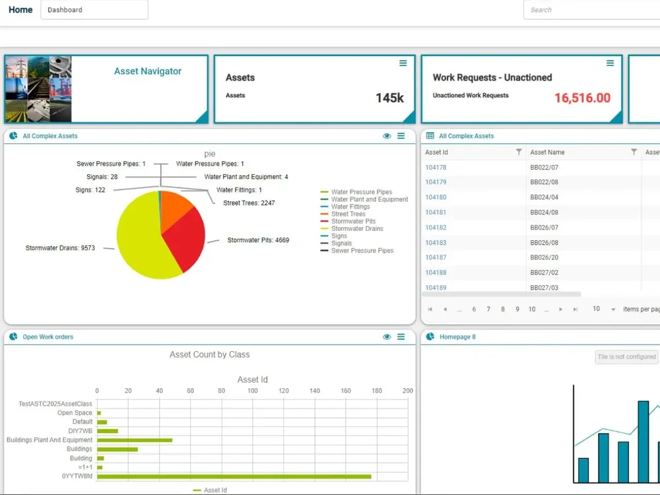Click the table grid icon beside All Complex Assets
The height and width of the screenshot is (495, 660).
430,135
